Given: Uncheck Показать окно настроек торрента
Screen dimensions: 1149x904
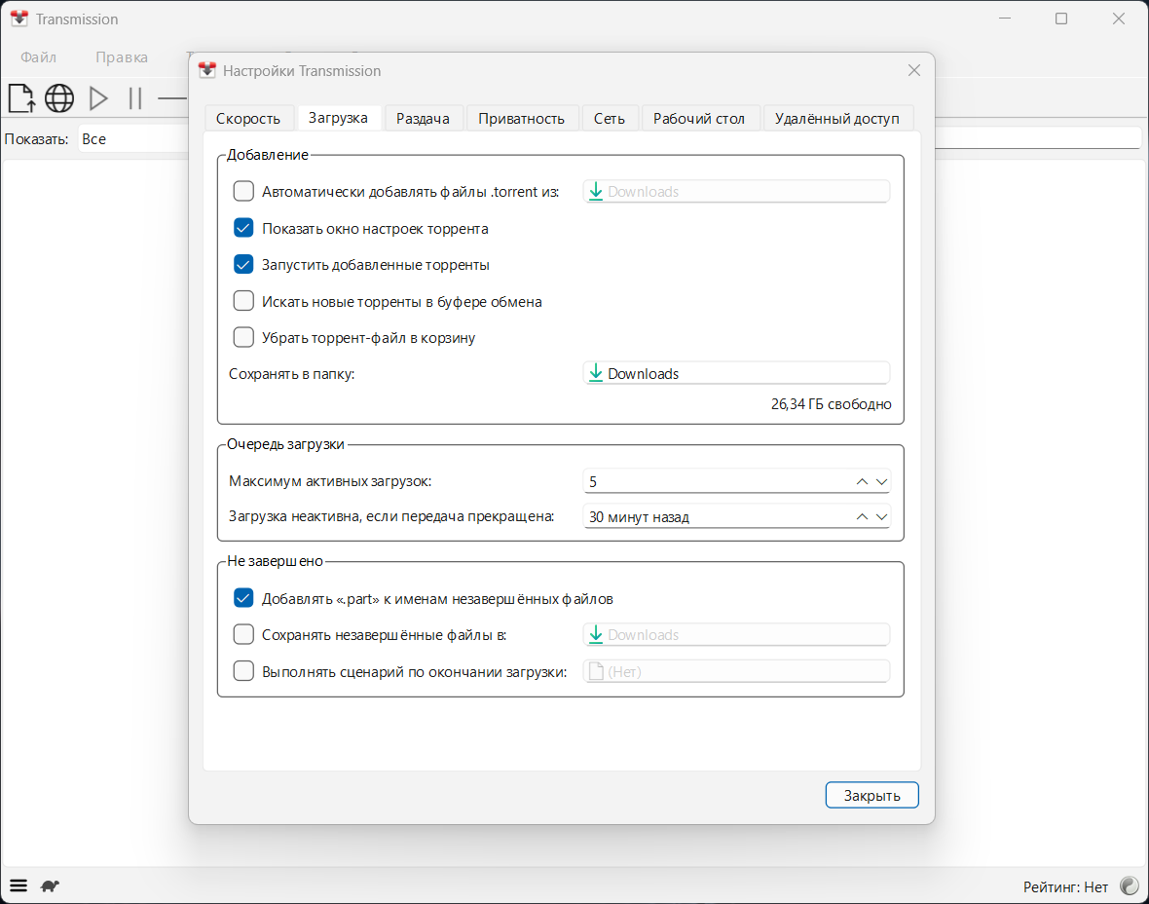Looking at the screenshot, I should [243, 228].
